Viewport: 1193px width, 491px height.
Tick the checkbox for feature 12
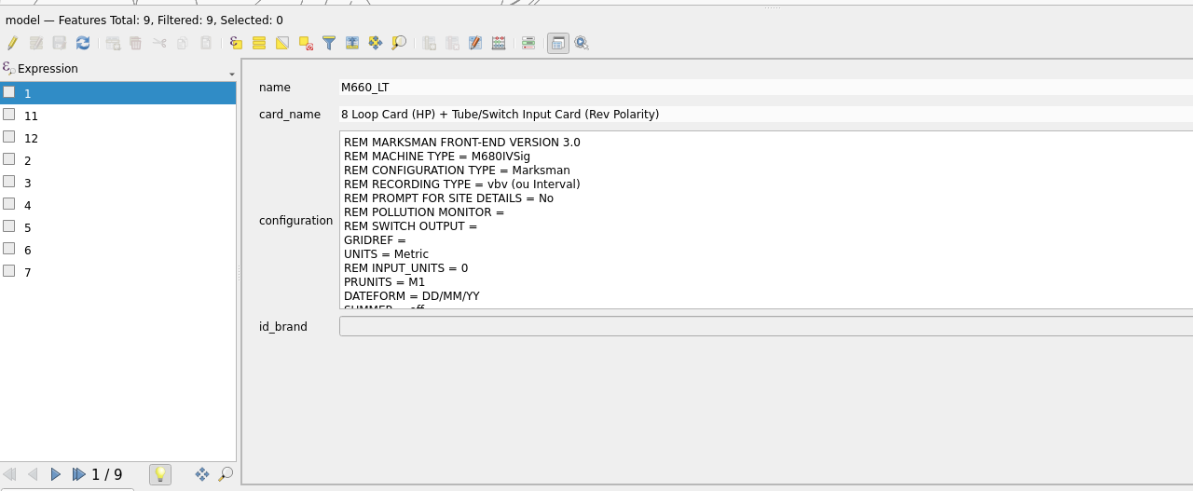point(8,137)
